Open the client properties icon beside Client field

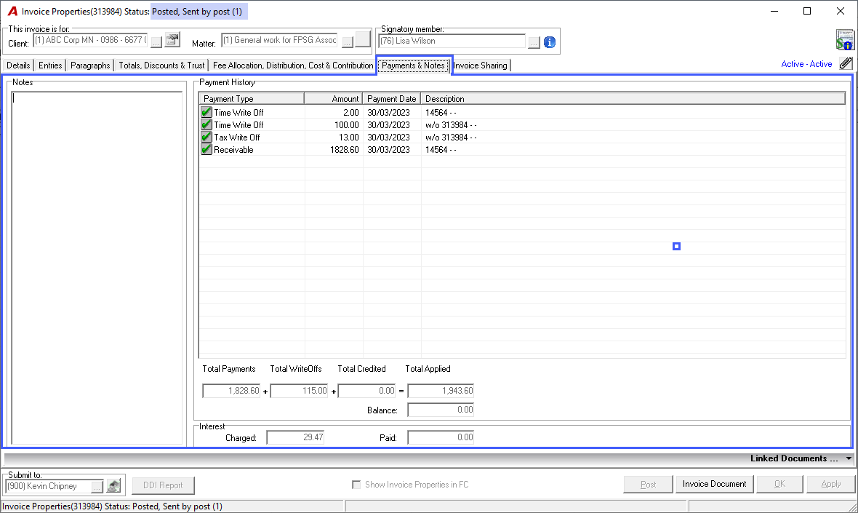pyautogui.click(x=172, y=40)
